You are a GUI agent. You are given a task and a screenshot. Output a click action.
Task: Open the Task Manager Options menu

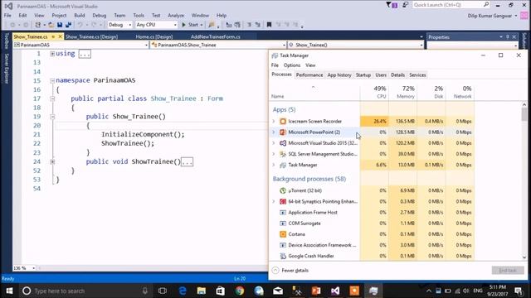coord(292,65)
